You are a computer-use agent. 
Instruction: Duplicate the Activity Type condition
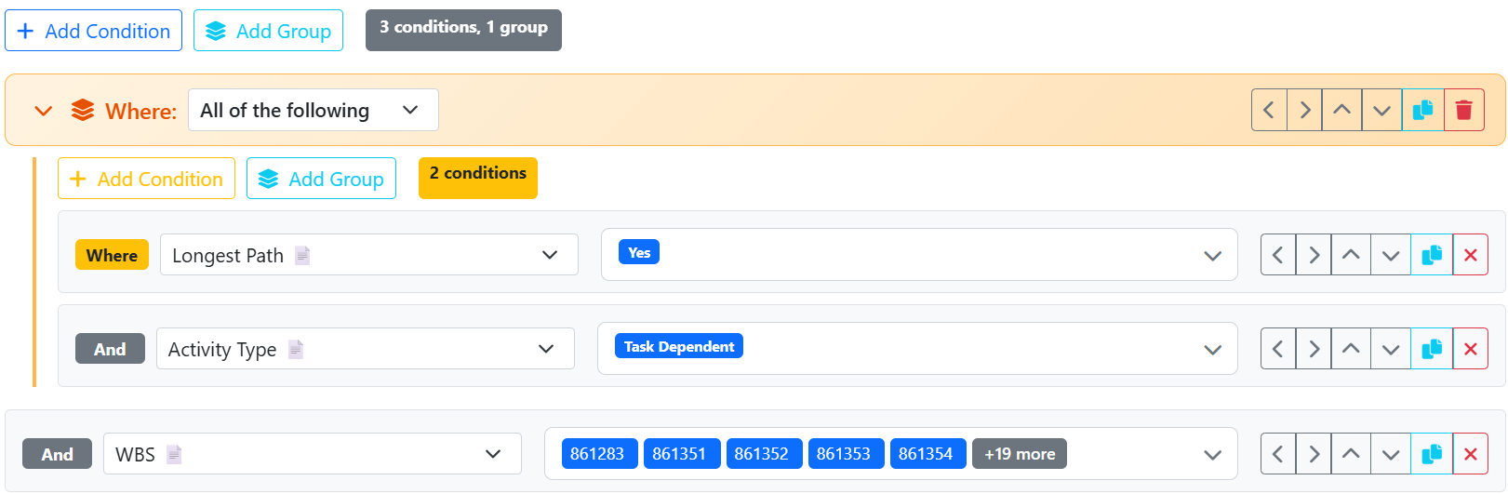click(x=1432, y=349)
